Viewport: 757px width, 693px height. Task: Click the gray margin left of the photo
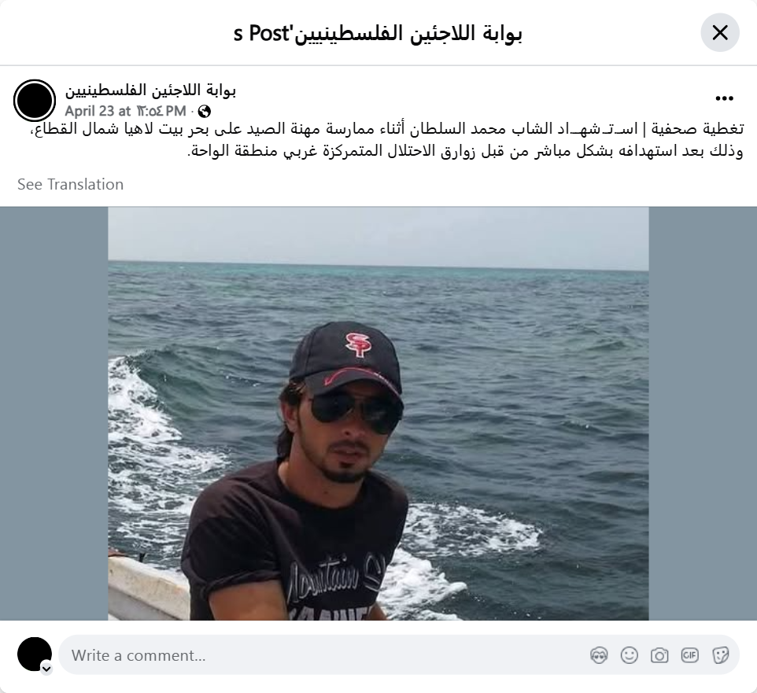point(54,414)
